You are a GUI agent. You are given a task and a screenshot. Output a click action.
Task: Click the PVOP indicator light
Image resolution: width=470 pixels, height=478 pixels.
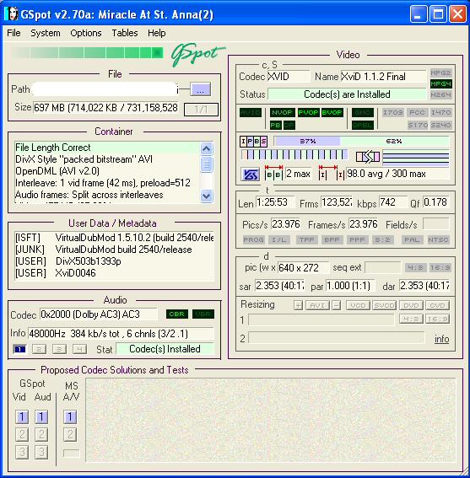pyautogui.click(x=308, y=112)
